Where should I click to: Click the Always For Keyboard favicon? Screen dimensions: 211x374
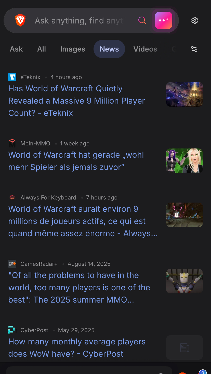point(12,197)
